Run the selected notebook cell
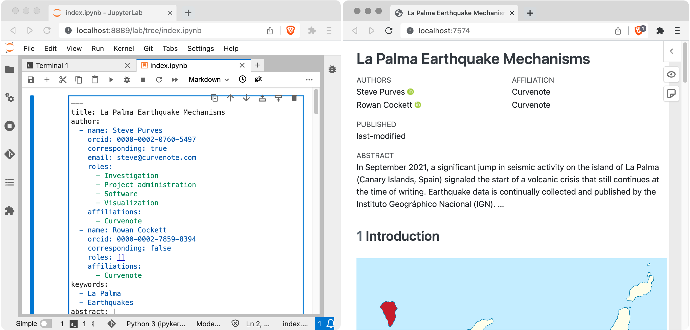Image resolution: width=690 pixels, height=330 pixels. (111, 79)
